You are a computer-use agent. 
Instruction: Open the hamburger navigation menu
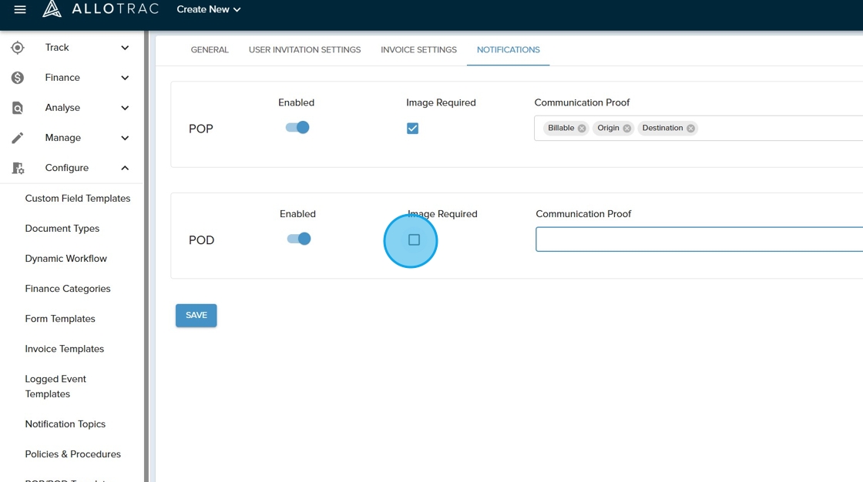pos(20,9)
